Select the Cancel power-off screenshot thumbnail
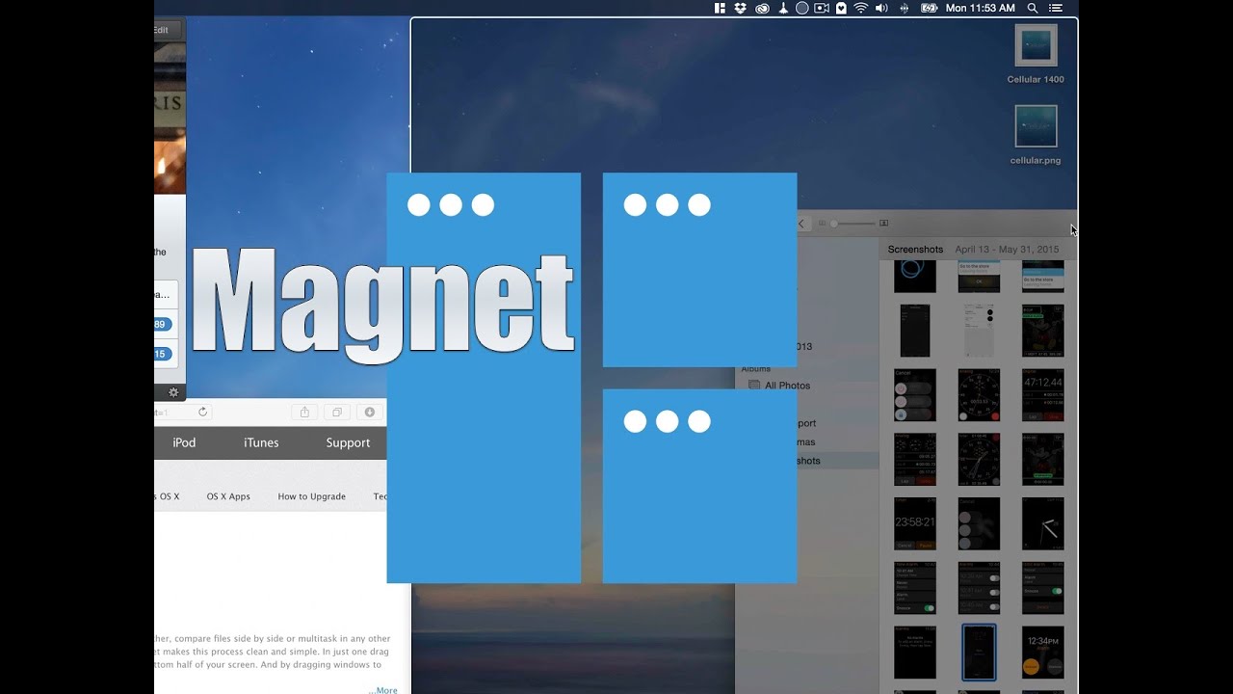Image resolution: width=1233 pixels, height=694 pixels. [915, 395]
